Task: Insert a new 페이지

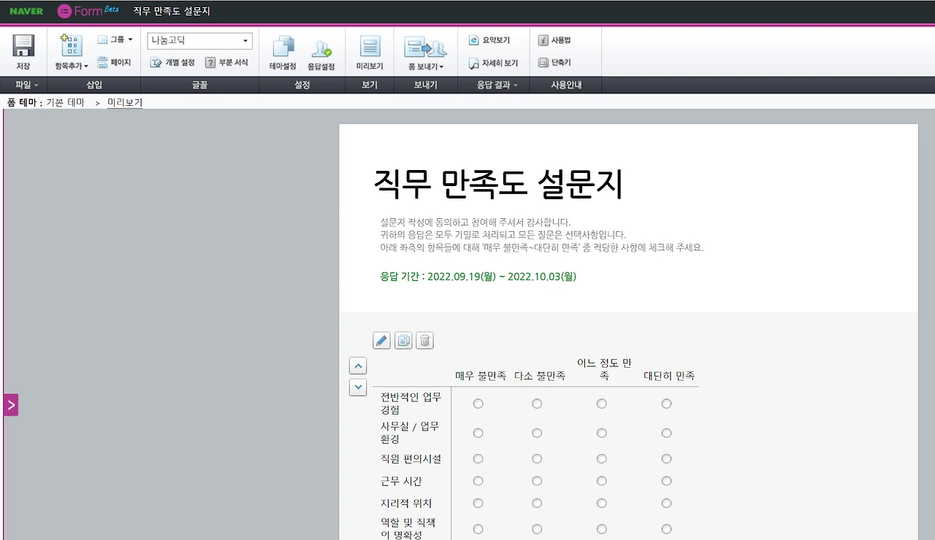Action: pyautogui.click(x=115, y=63)
